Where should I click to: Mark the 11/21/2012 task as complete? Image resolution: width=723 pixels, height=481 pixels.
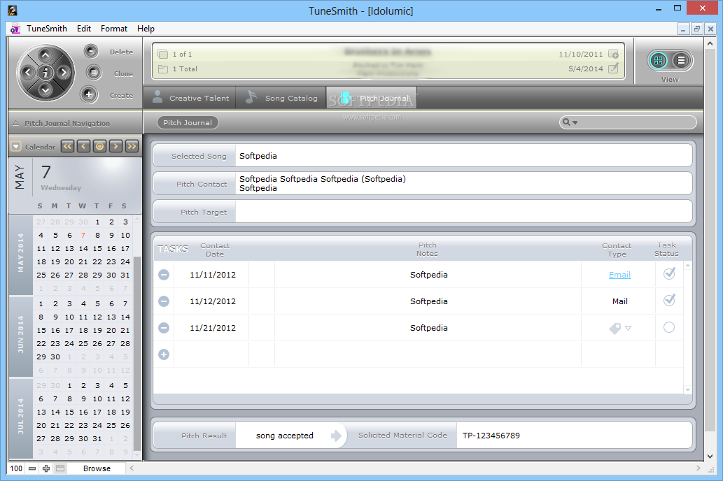pos(669,328)
